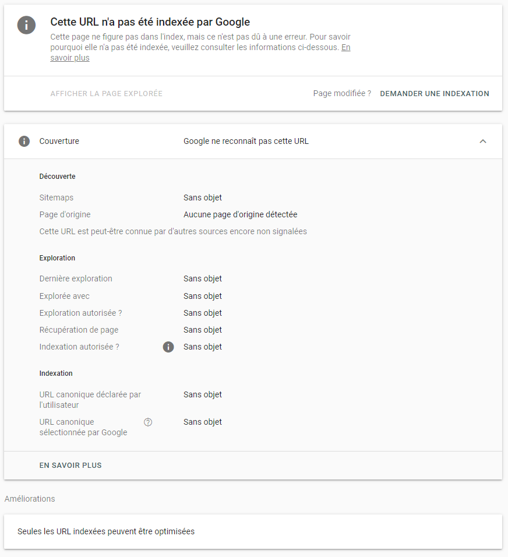The image size is (508, 557).
Task: Click the info icon beside the not-indexed title
Action: 26,25
